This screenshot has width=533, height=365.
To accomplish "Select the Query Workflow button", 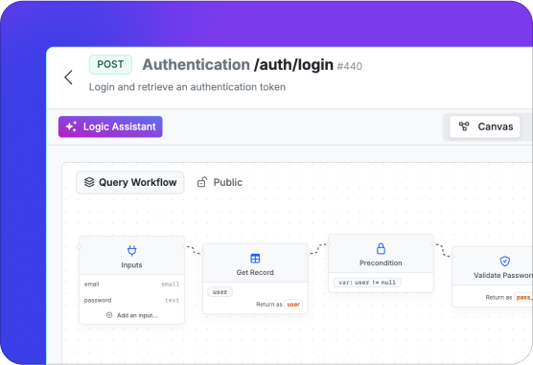I will click(x=130, y=182).
